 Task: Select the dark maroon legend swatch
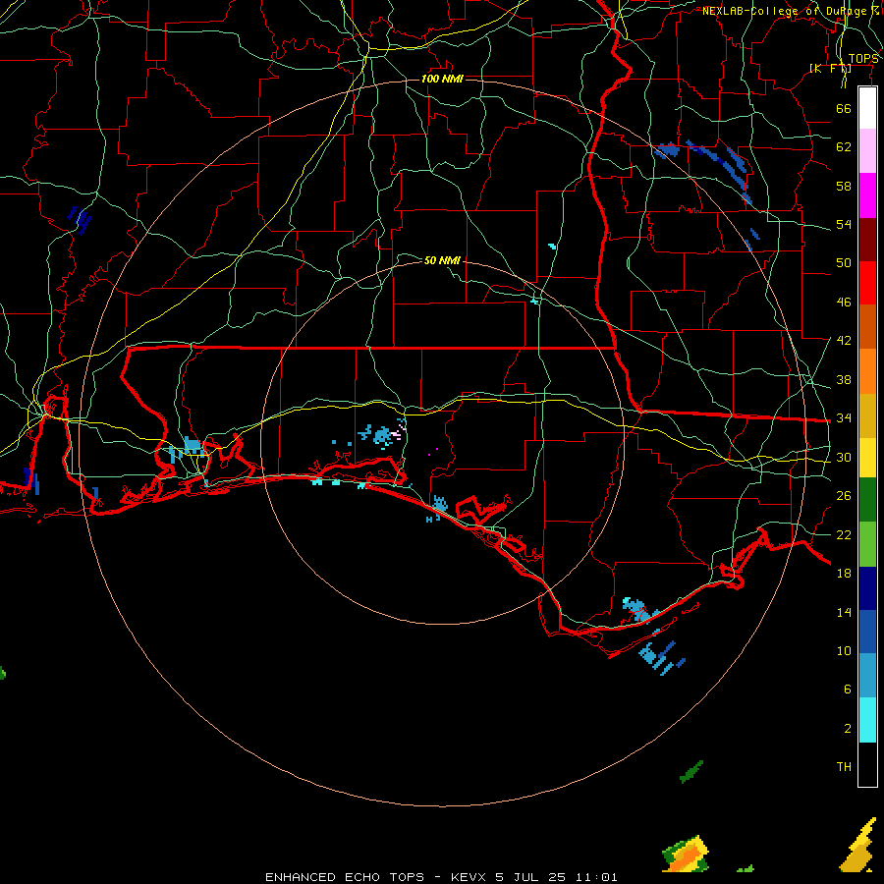click(x=867, y=239)
